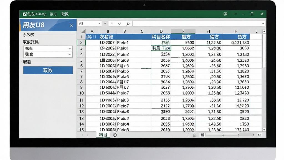Viewport: 284px width, 160px height.
Task: Click cell with value 3150
Action: (161, 111)
